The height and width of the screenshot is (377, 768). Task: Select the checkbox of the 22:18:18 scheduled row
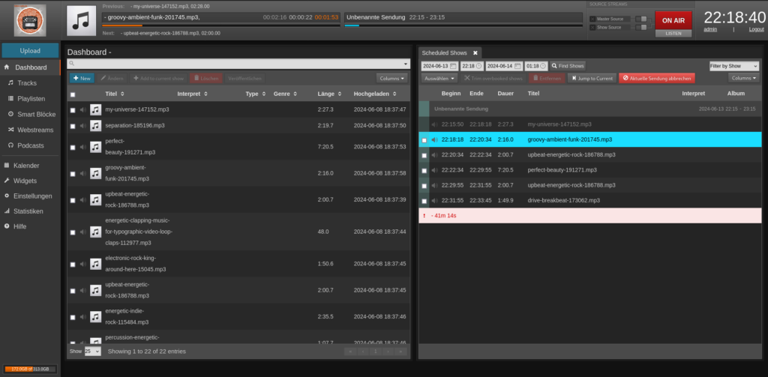point(424,140)
